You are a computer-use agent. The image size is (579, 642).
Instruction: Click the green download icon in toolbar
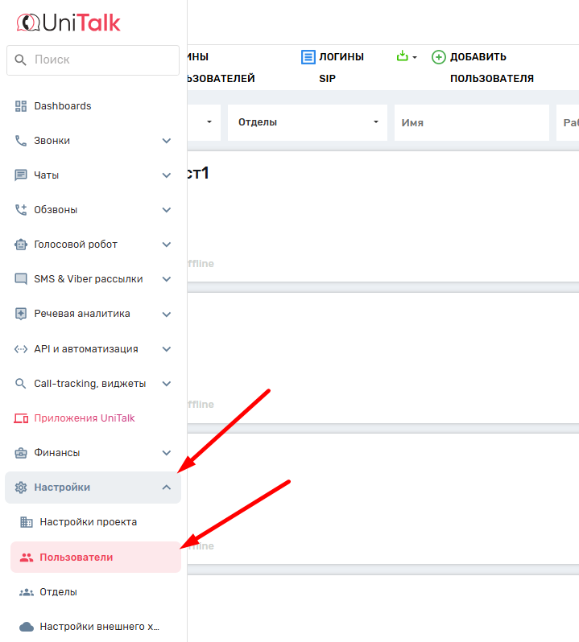coord(403,56)
